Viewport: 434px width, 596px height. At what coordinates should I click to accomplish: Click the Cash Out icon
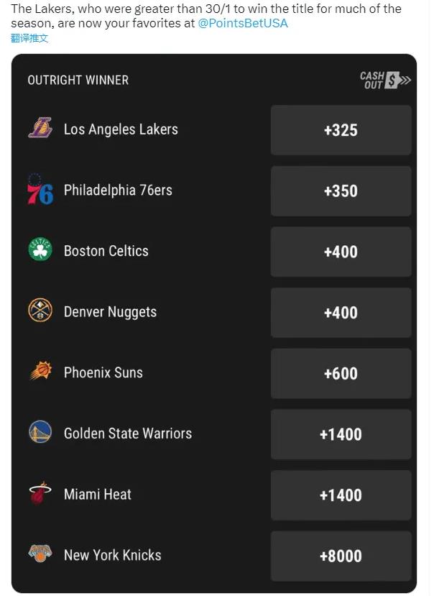tap(385, 81)
